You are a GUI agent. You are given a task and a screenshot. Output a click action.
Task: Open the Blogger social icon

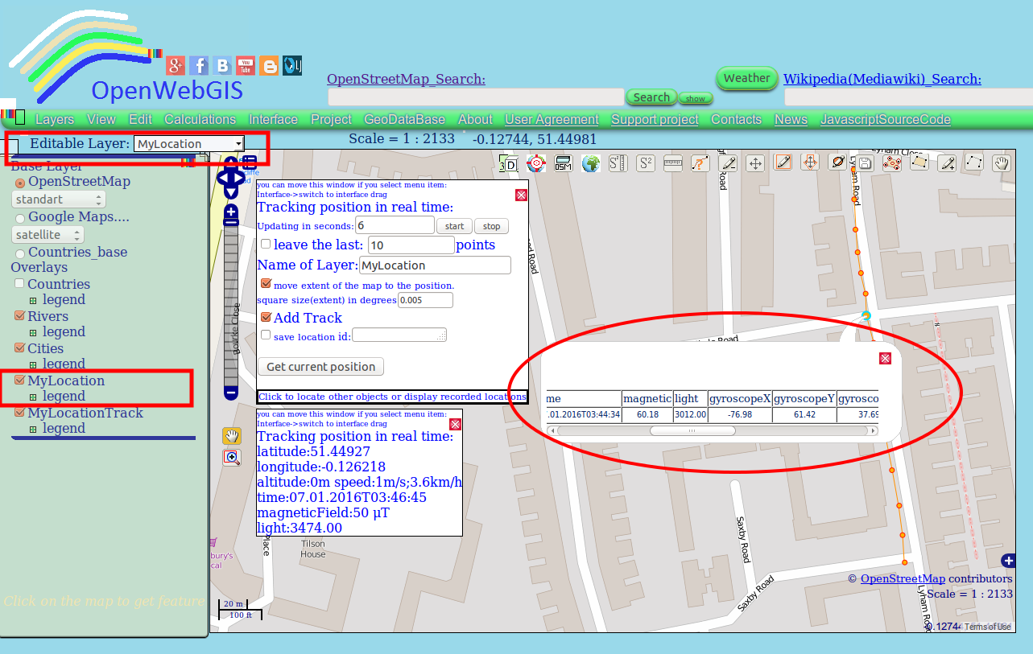tap(269, 66)
